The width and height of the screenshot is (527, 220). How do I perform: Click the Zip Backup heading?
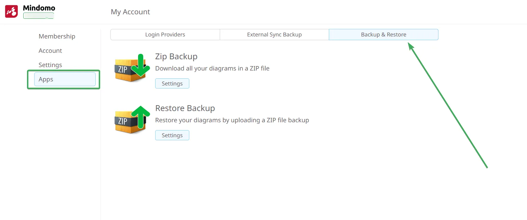(x=176, y=57)
